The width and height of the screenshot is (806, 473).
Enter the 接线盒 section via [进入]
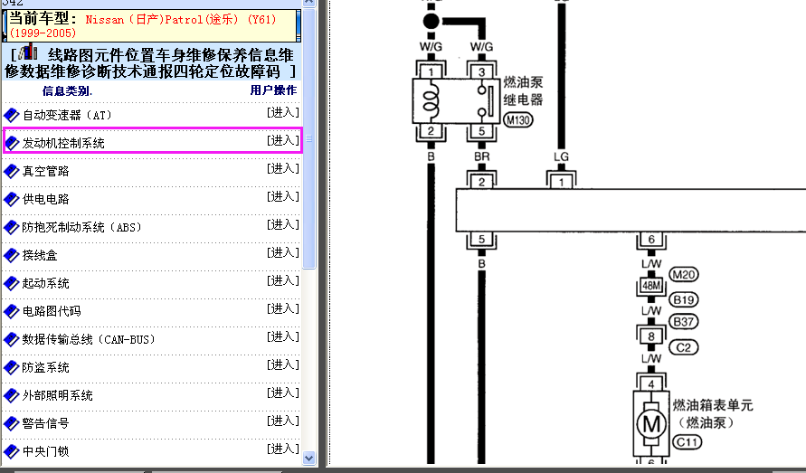(x=283, y=252)
